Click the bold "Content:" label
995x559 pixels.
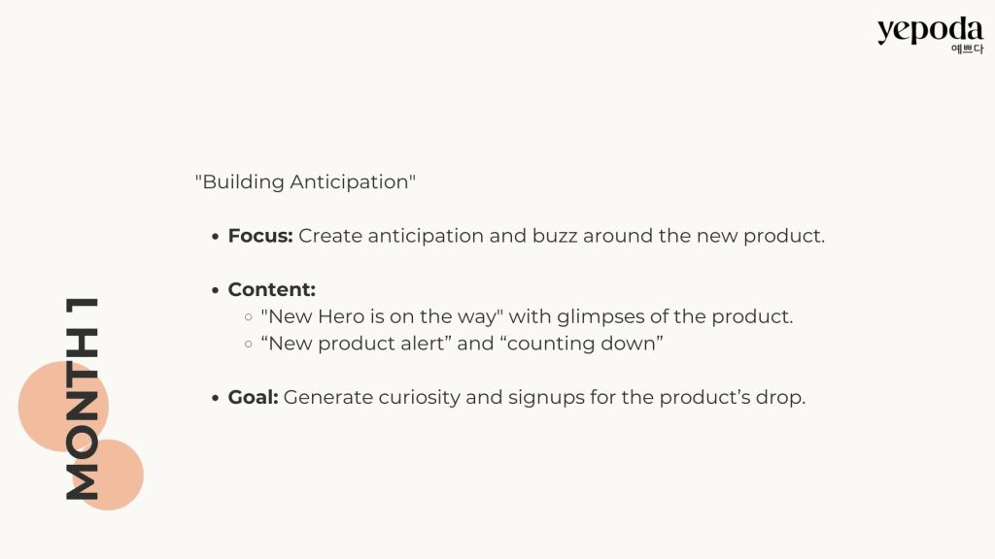coord(271,290)
